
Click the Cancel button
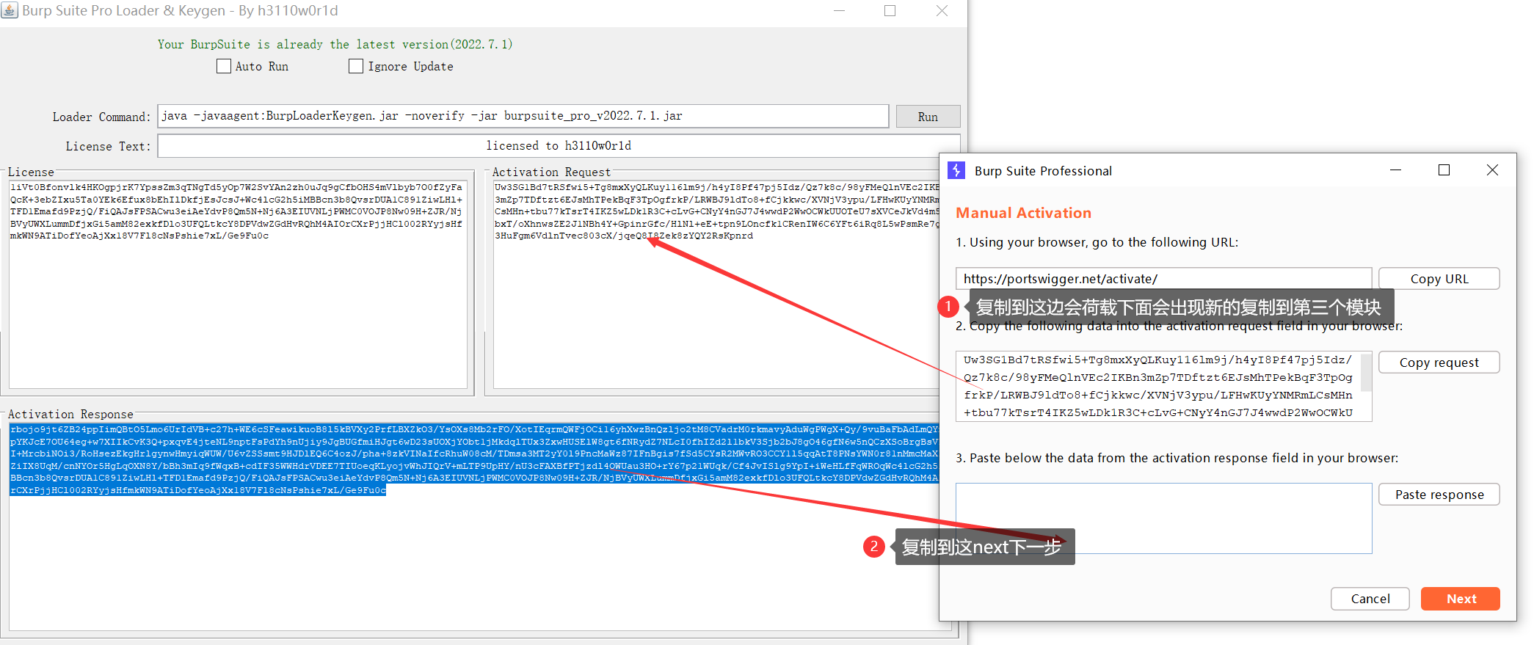click(1370, 599)
